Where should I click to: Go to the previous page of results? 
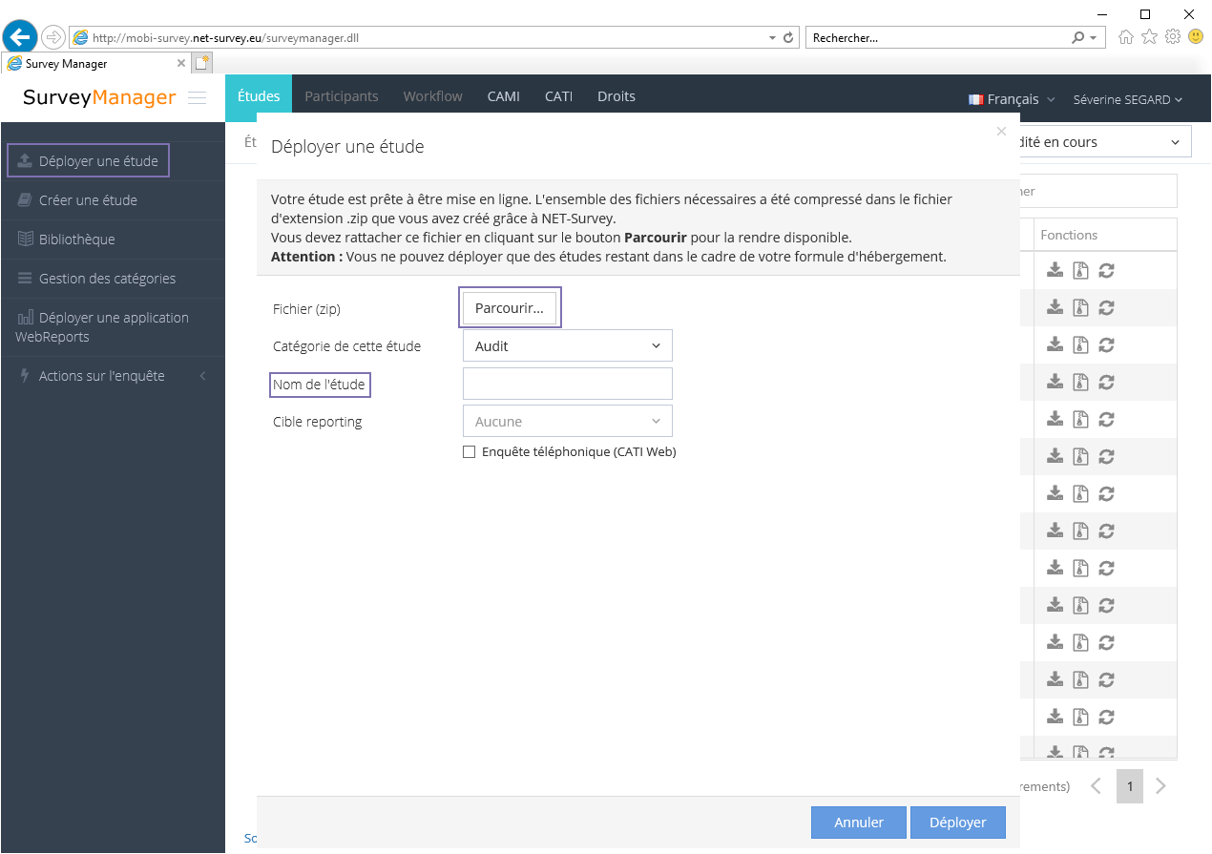tap(1096, 786)
